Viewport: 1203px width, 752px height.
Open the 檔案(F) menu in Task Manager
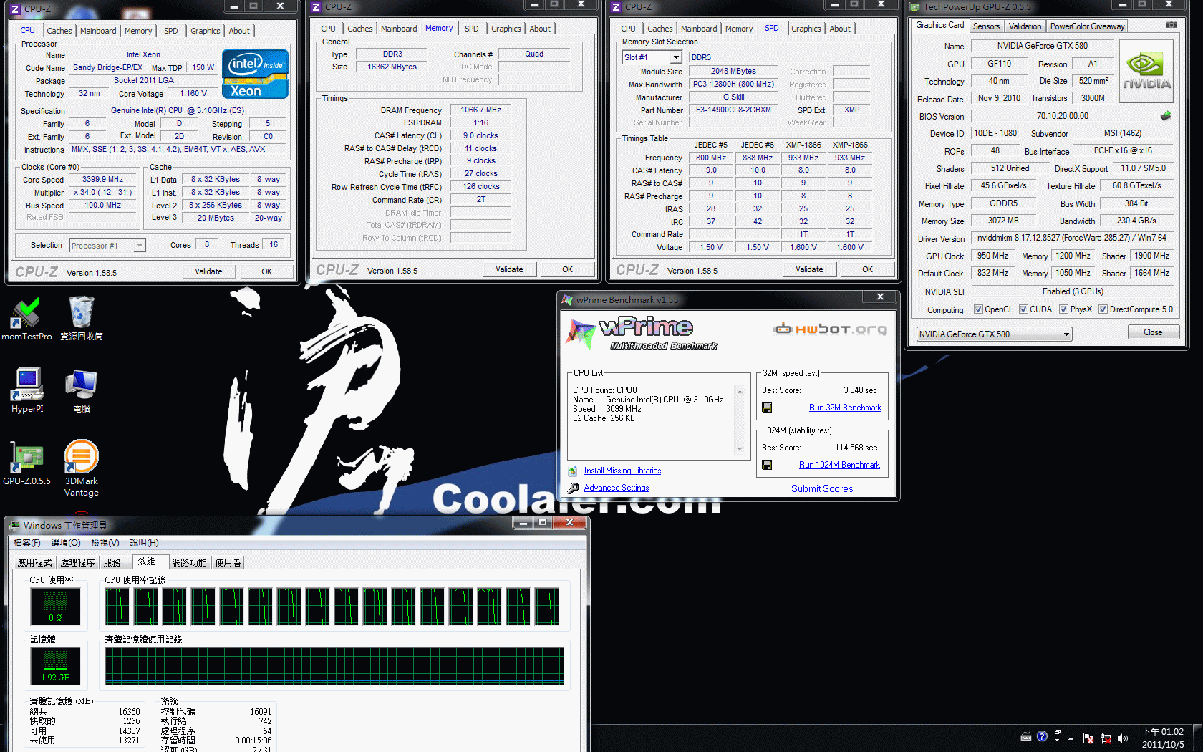[27, 543]
